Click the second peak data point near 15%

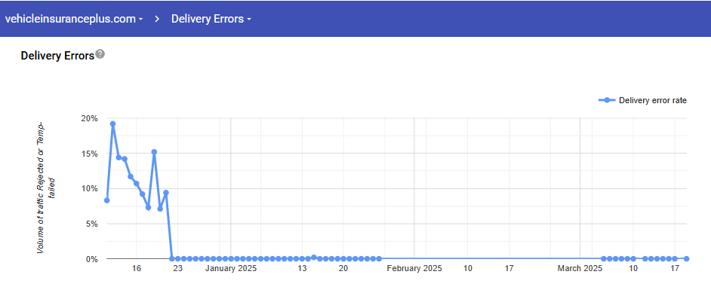click(x=154, y=152)
